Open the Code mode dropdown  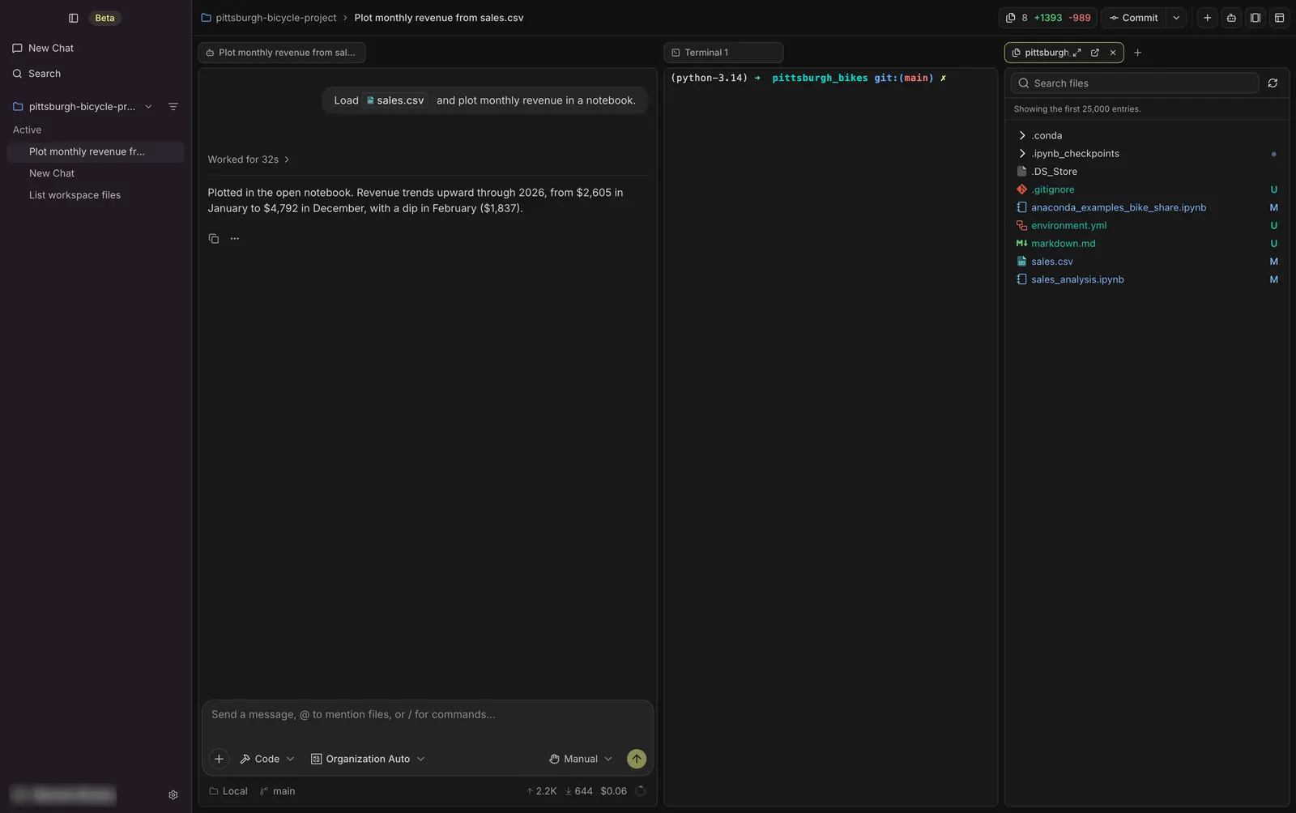pos(267,759)
